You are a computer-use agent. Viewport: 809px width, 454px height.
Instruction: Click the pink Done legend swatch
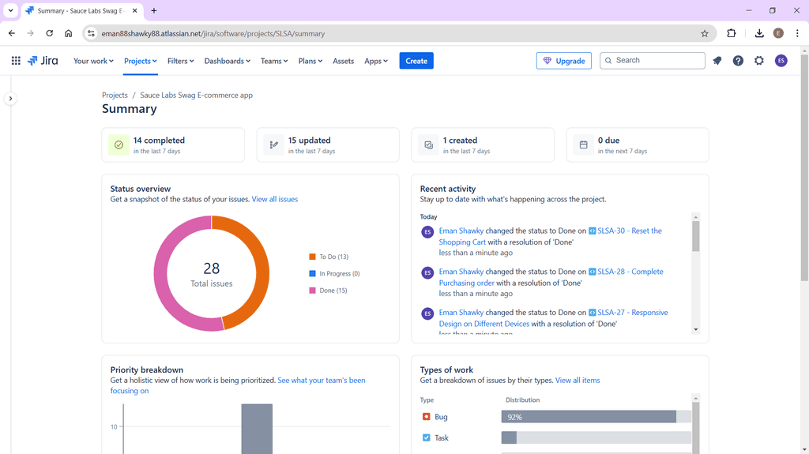coord(312,291)
